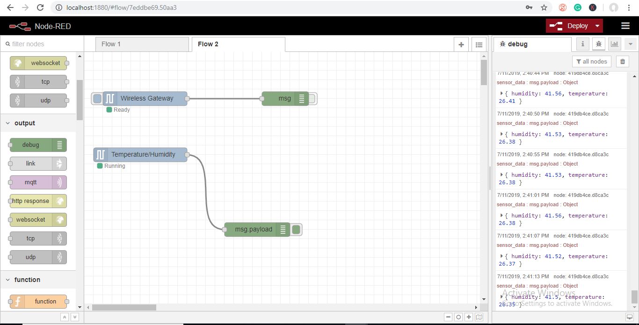Toggle the msg.payload debug node output
This screenshot has height=325, width=639.
[x=297, y=230]
